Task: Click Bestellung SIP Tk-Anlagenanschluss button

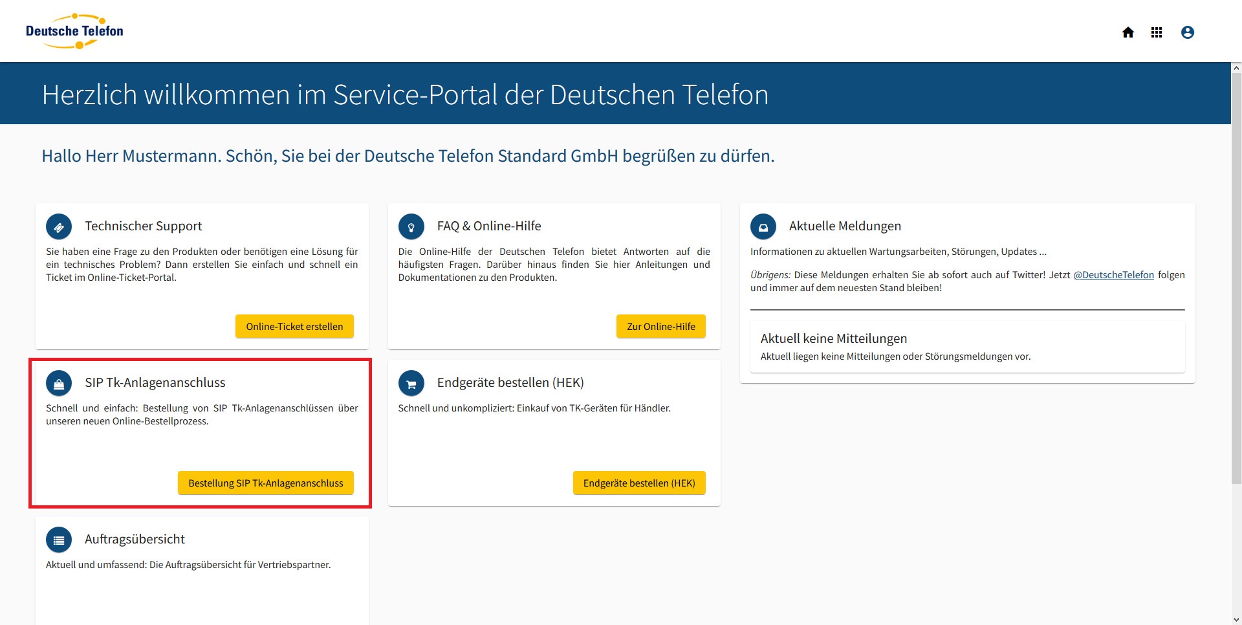Action: tap(266, 483)
